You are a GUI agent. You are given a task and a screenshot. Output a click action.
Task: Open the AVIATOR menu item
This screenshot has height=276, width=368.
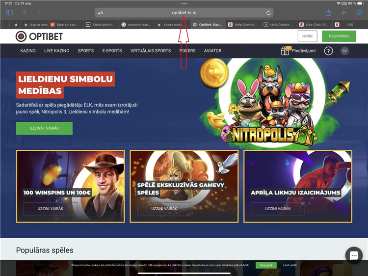[212, 51]
